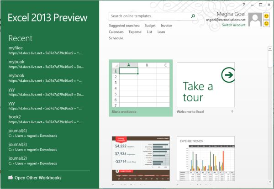
Task: Select the Expense suggested search
Action: (x=135, y=32)
